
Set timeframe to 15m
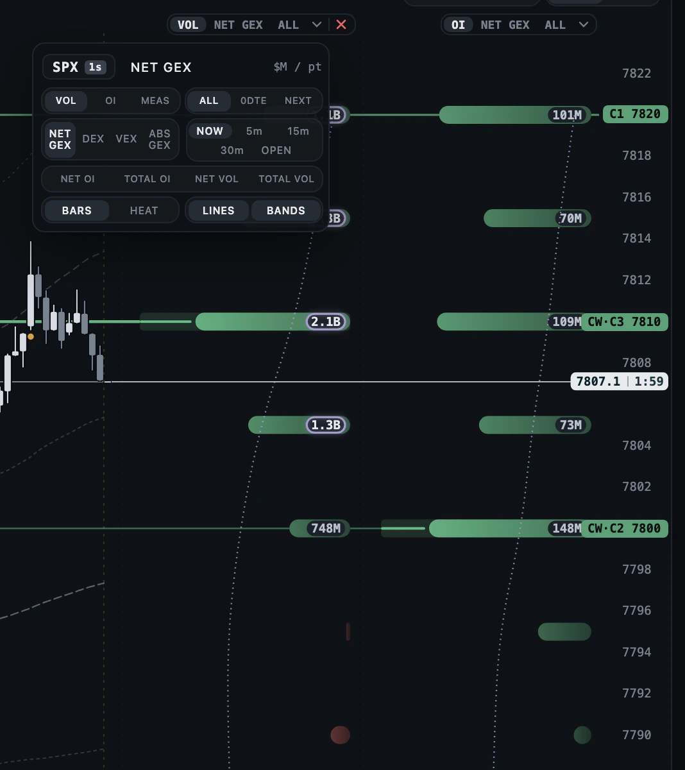pyautogui.click(x=298, y=131)
